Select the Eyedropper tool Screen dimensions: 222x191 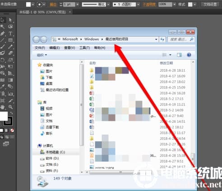point(2,87)
